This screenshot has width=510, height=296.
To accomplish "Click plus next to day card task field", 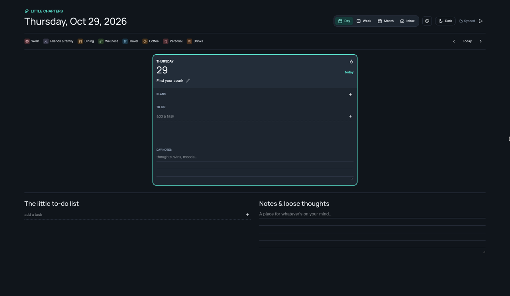I will 350,116.
